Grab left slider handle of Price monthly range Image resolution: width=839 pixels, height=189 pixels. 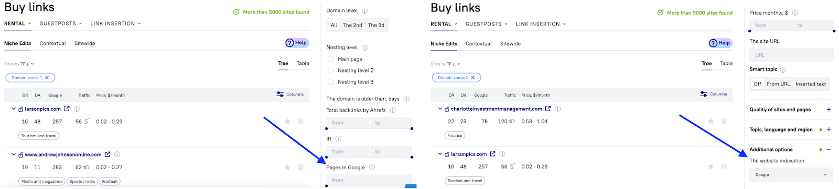[x=750, y=31]
